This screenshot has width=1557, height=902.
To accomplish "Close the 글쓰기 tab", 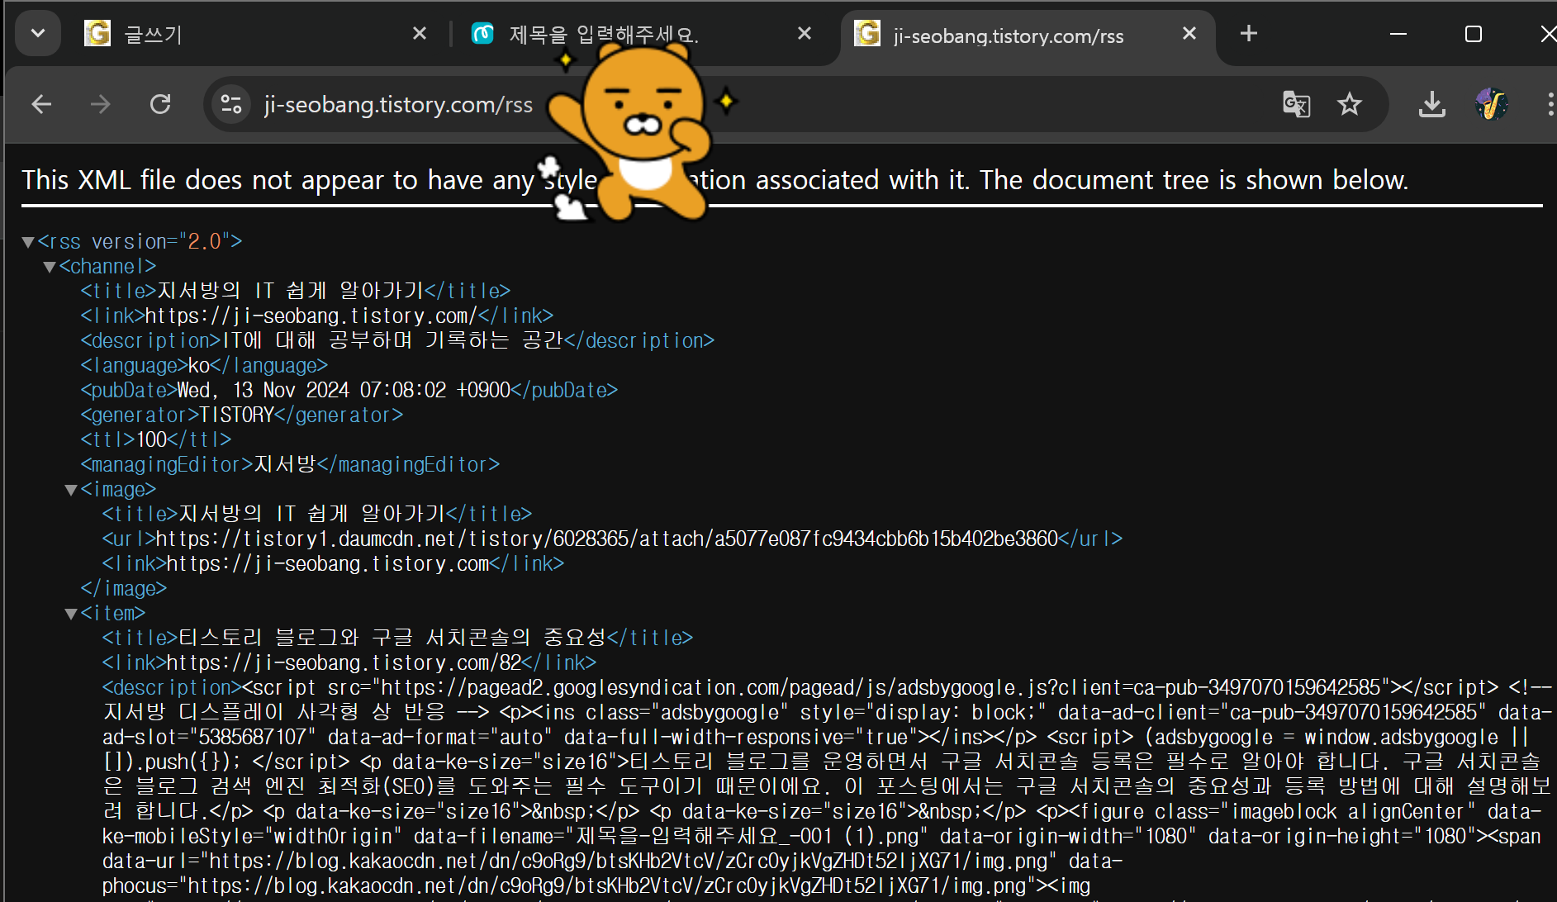I will point(420,34).
